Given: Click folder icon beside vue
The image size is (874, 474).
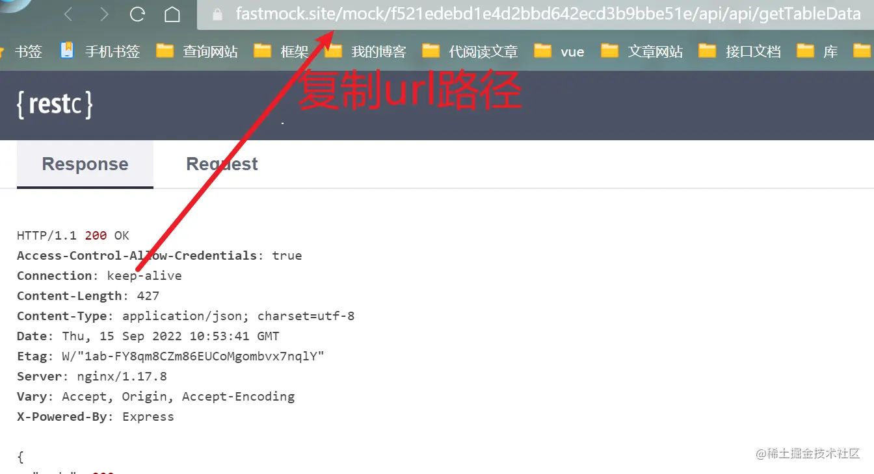Looking at the screenshot, I should (543, 51).
